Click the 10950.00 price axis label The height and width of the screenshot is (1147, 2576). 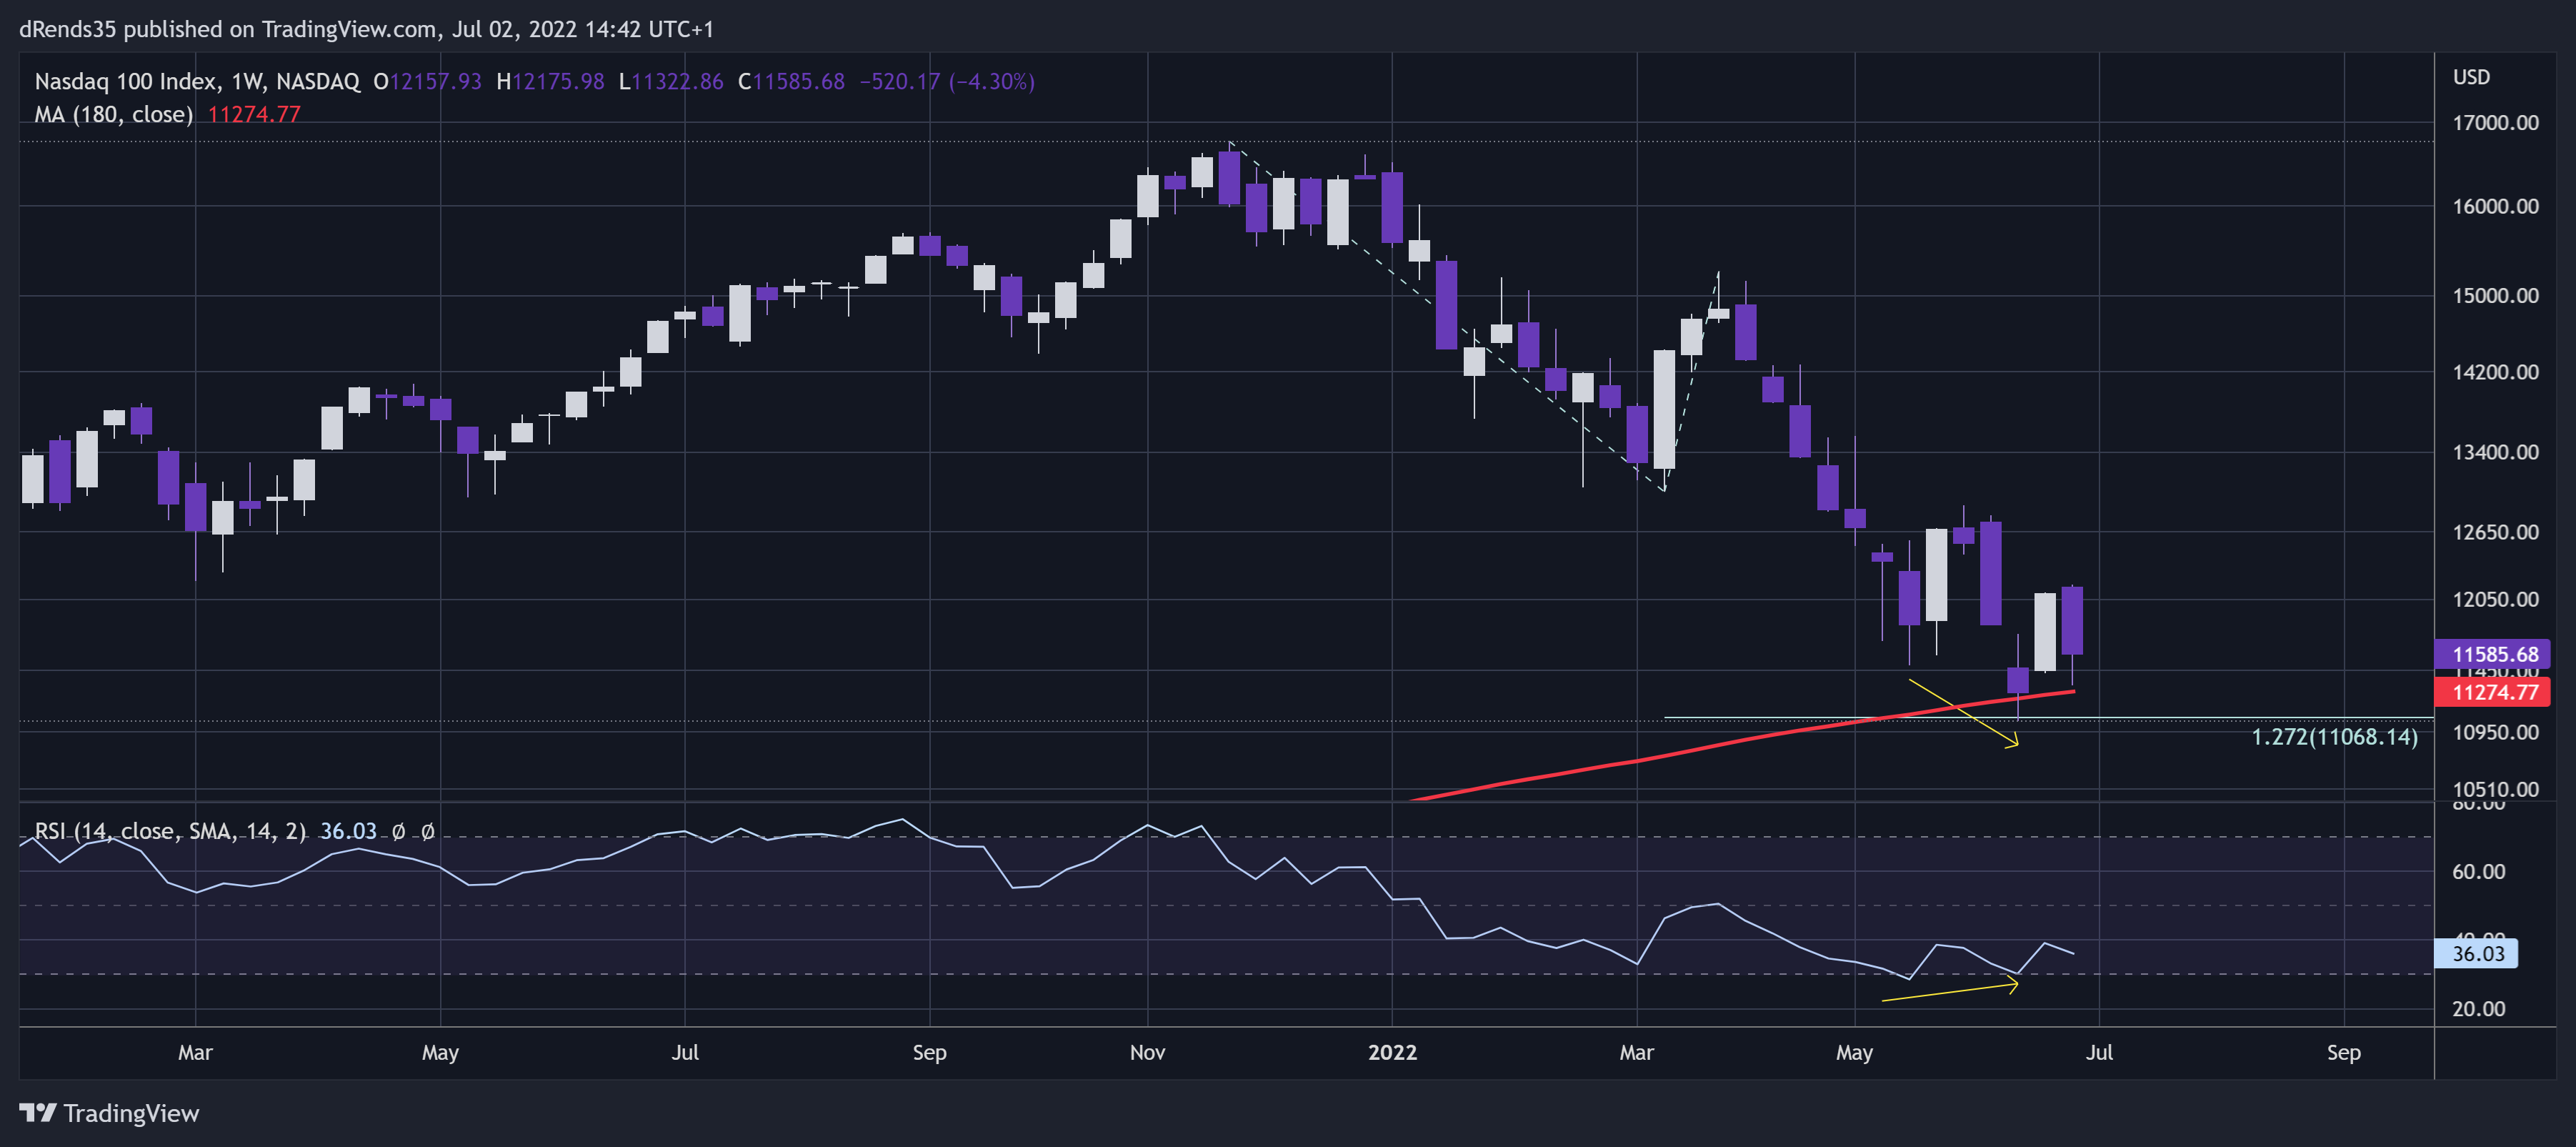click(2495, 732)
